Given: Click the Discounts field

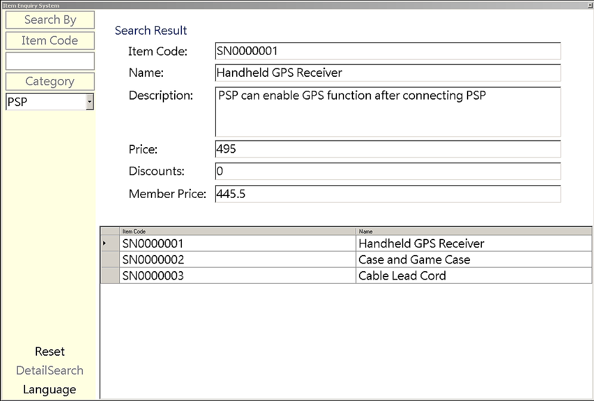Looking at the screenshot, I should pyautogui.click(x=388, y=172).
